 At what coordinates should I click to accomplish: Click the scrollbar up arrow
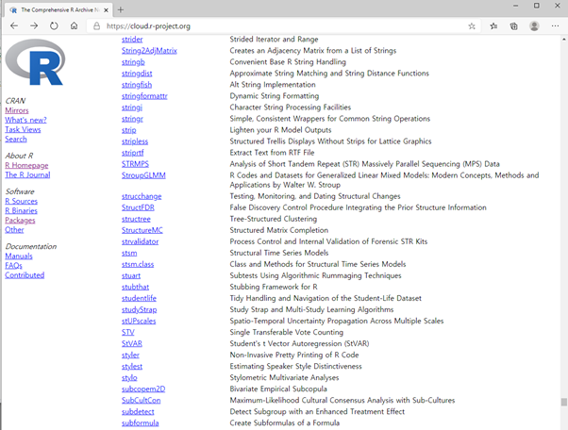(563, 39)
